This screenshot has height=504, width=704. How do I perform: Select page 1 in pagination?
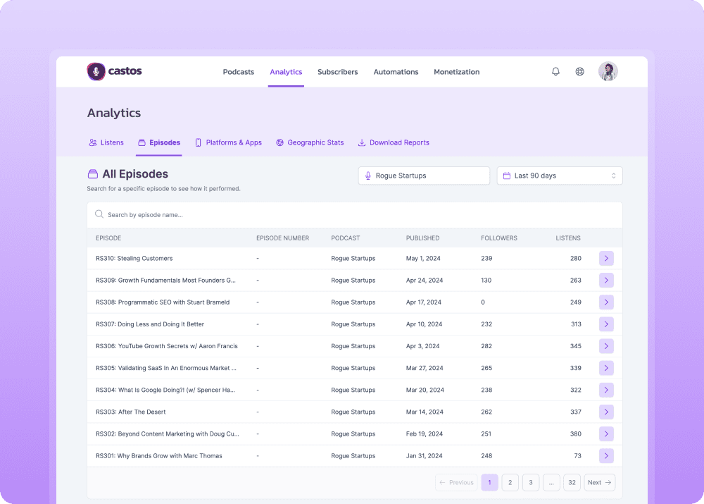(x=489, y=482)
